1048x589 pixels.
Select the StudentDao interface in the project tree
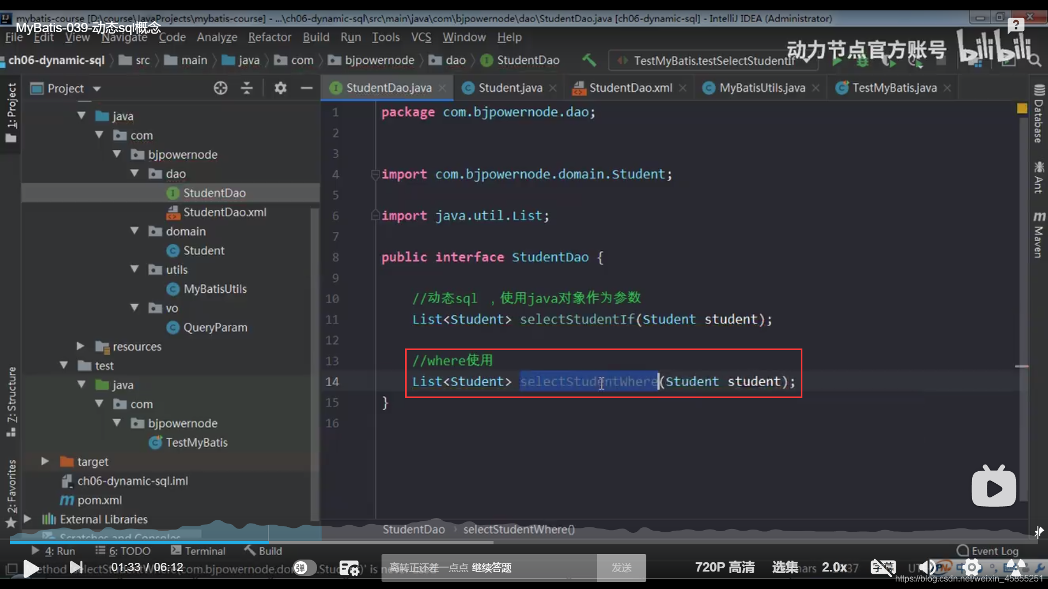click(215, 193)
